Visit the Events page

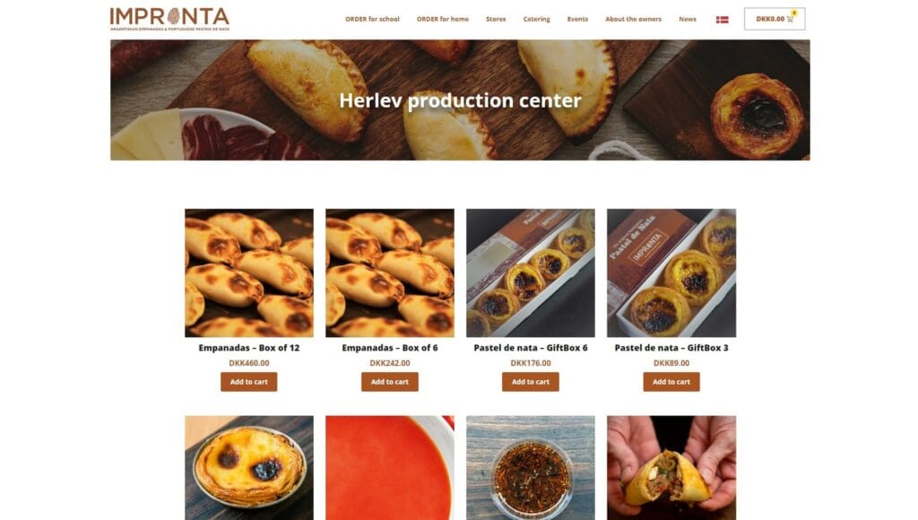point(577,20)
